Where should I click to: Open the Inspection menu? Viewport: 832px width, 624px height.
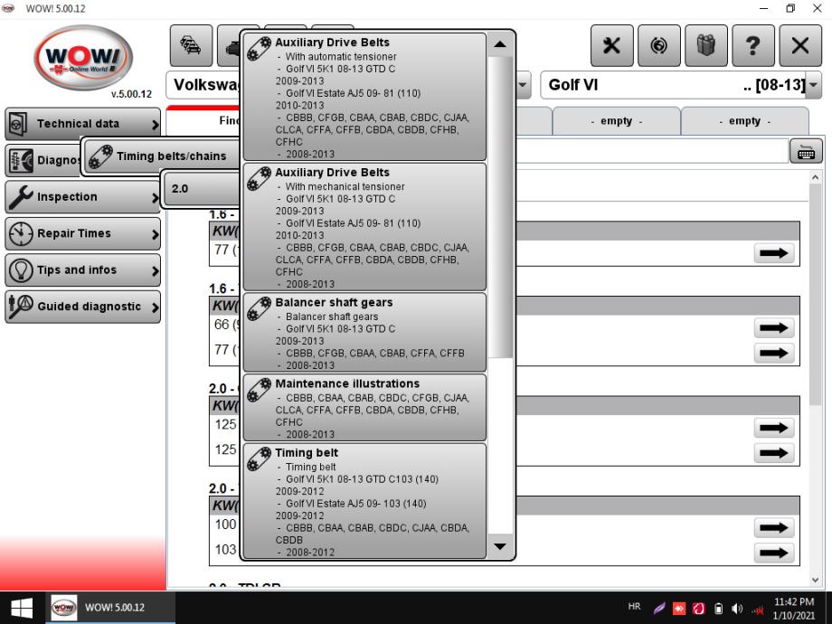(x=83, y=197)
